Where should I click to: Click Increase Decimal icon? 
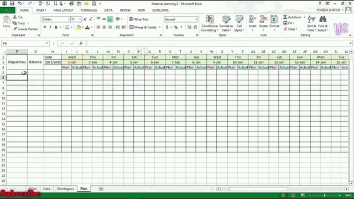coord(189,27)
